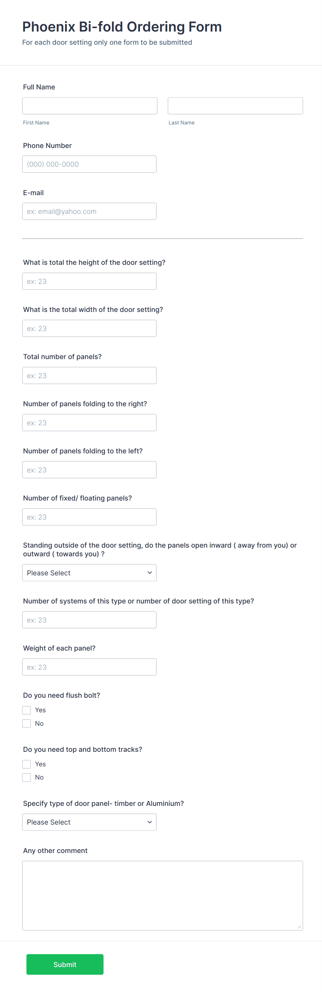Select the fixed floating panels input
322x992 pixels.
click(89, 517)
